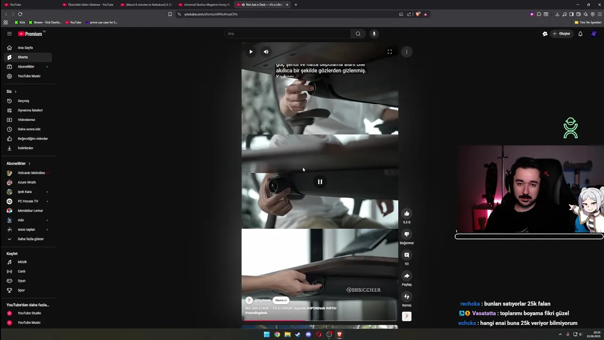
Task: Open Windows Start menu
Action: click(267, 334)
